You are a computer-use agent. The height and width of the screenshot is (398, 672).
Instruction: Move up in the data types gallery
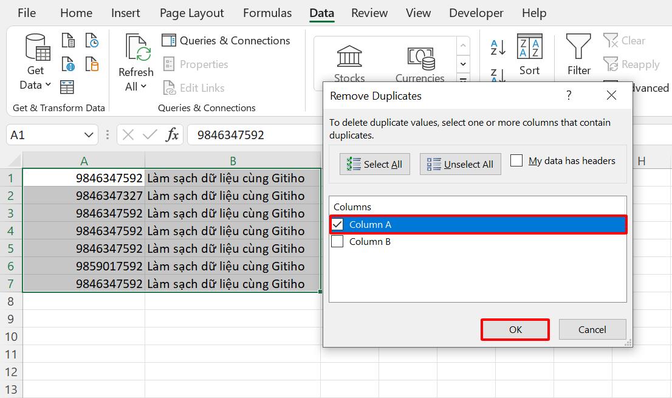point(463,46)
